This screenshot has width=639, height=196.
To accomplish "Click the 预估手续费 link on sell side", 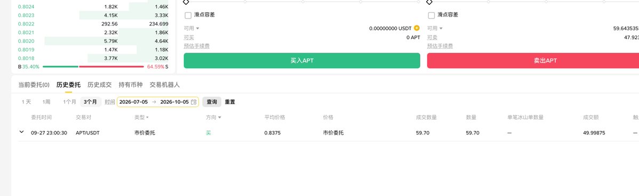I will click(440, 46).
